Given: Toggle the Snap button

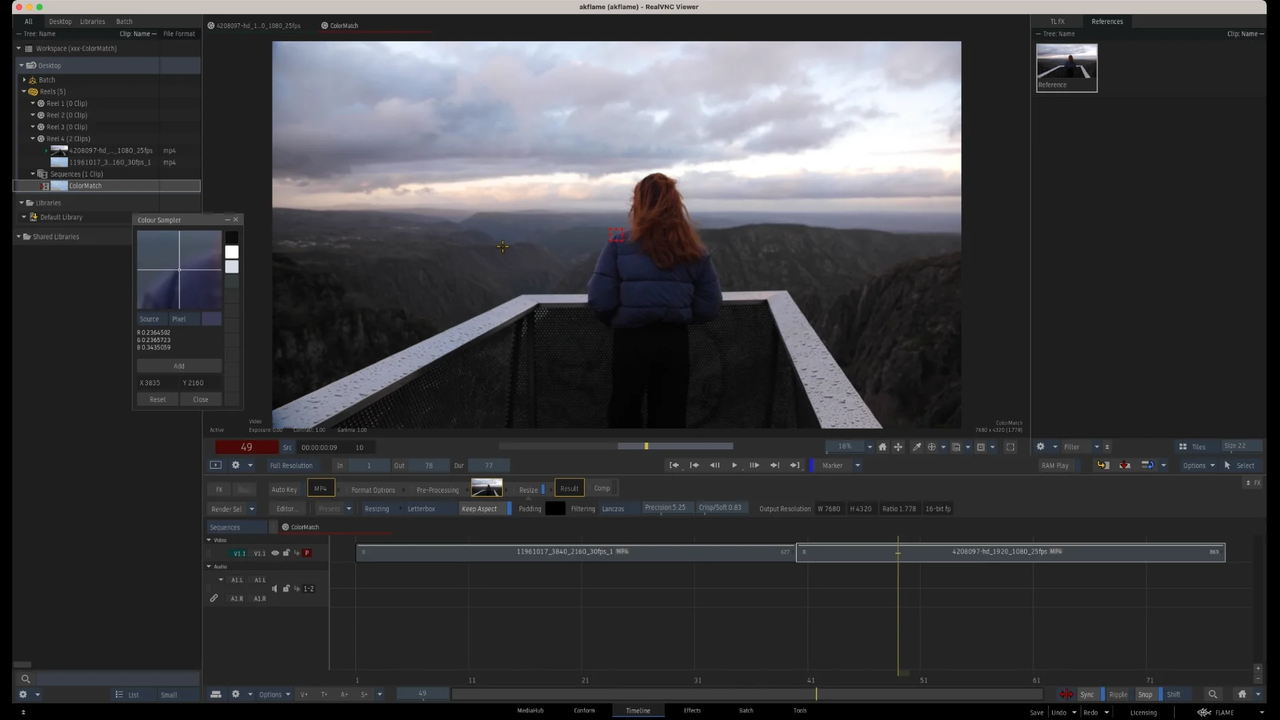Looking at the screenshot, I should pyautogui.click(x=1145, y=695).
